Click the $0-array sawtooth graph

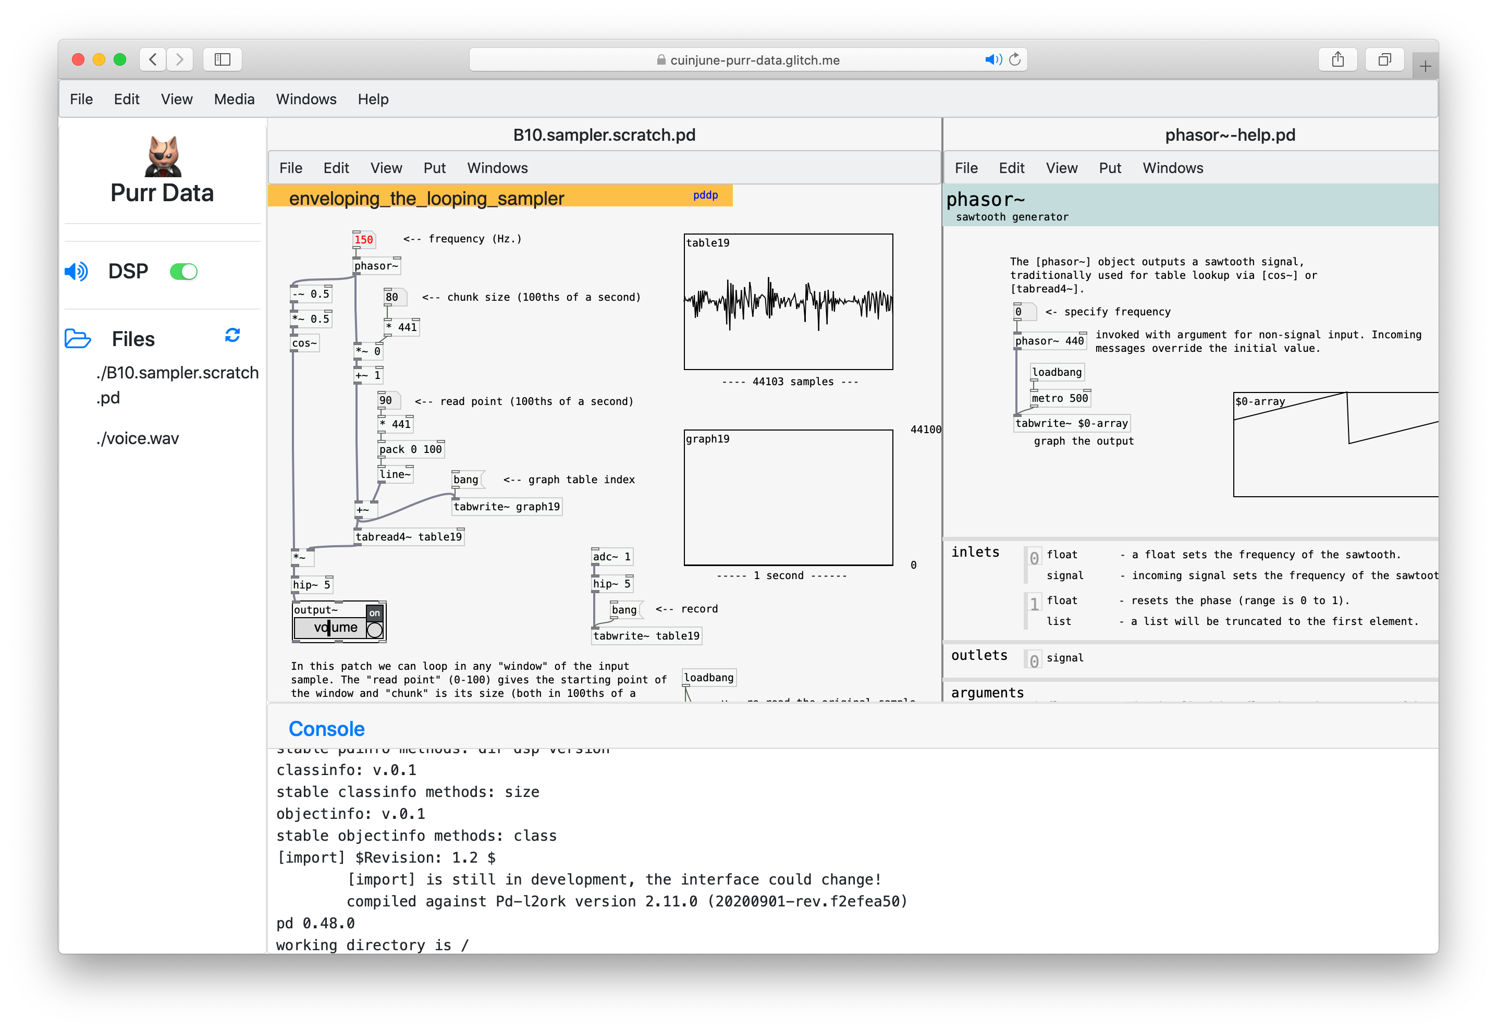click(1335, 445)
